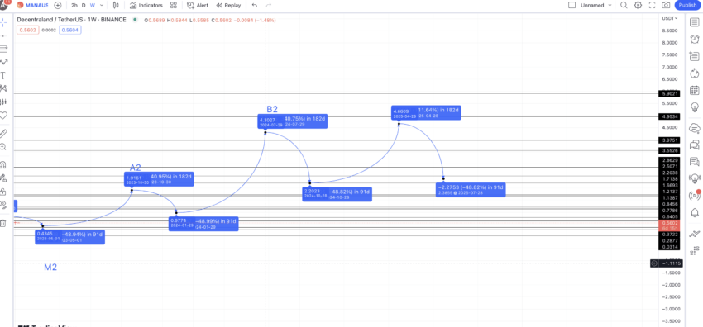Click the green market status dot
Screen dimensions: 703x327
(x=135, y=20)
